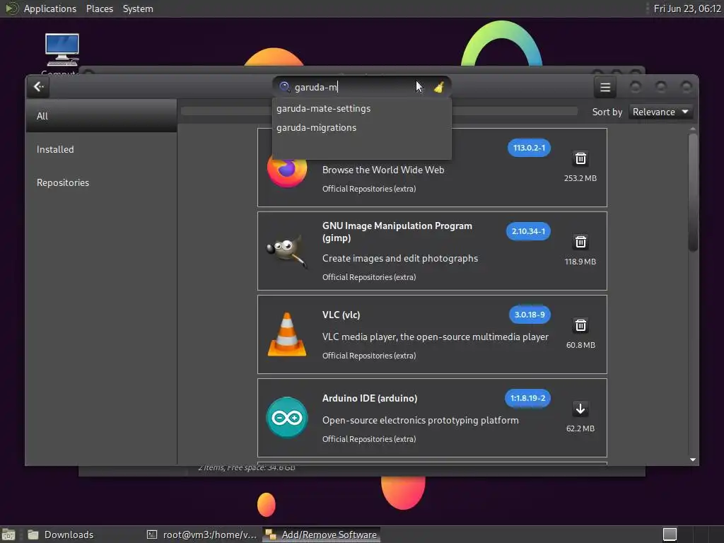
Task: Open the hamburger menu
Action: 605,87
